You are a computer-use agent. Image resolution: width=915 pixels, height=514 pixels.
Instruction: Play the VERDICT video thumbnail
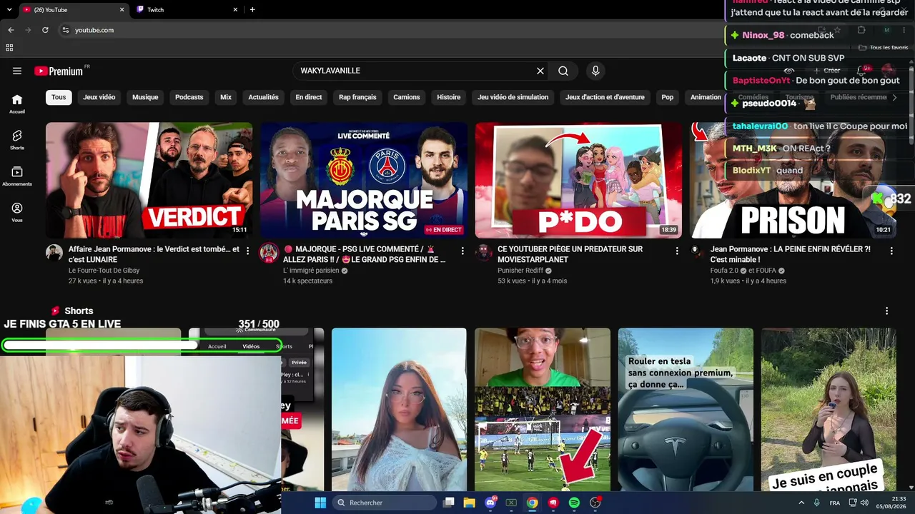pos(149,180)
